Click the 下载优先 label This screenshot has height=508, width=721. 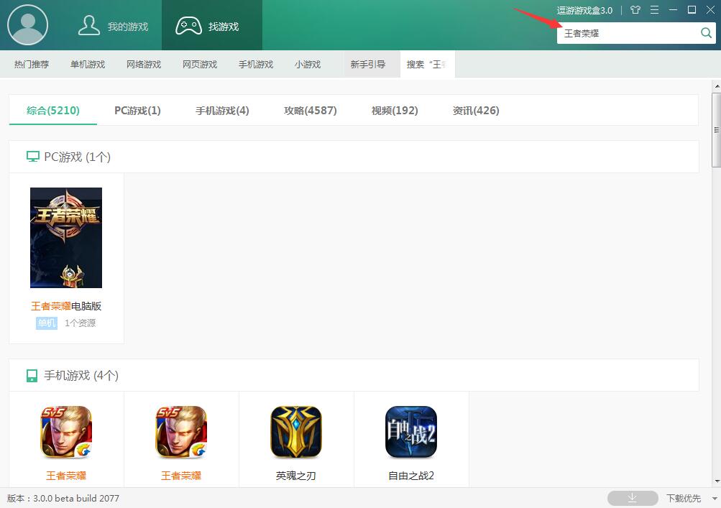[x=684, y=499]
